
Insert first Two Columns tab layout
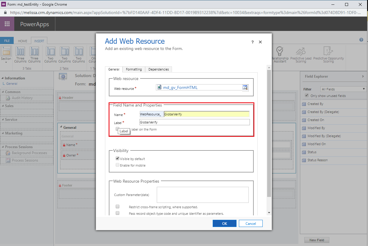[51, 51]
